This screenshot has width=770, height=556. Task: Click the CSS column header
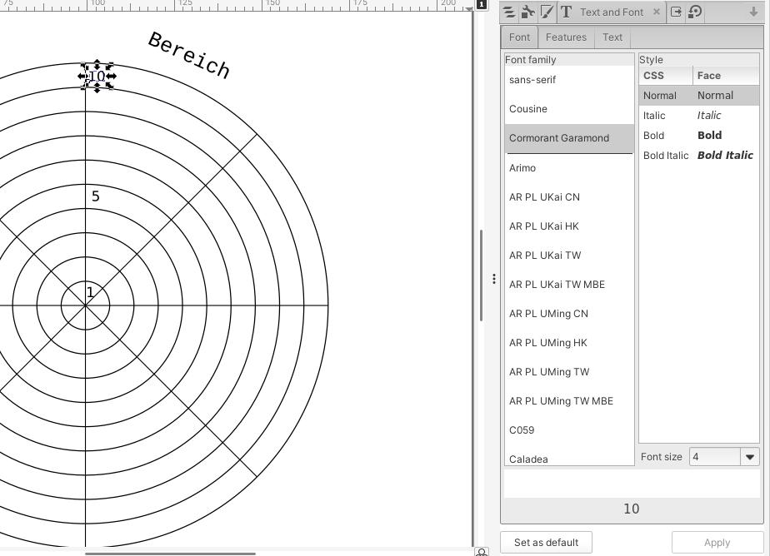point(666,76)
